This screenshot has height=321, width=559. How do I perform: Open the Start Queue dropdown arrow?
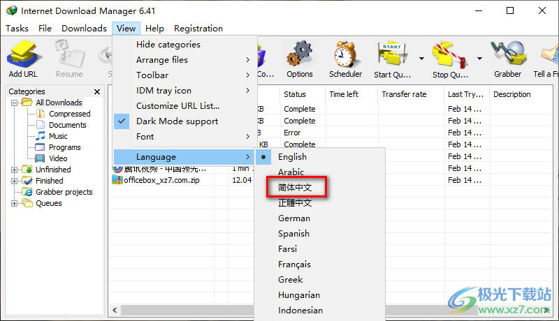tap(422, 59)
